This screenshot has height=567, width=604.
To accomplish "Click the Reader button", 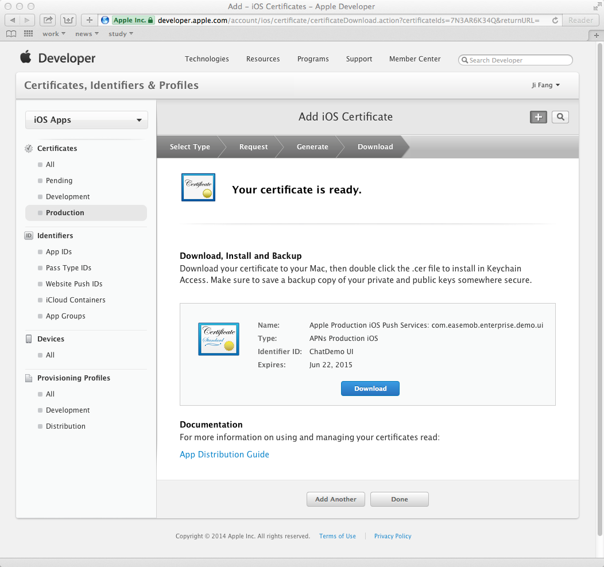I will tap(580, 20).
